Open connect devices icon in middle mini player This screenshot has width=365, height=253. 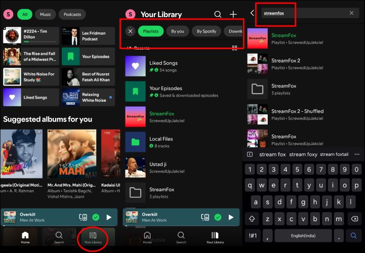[205, 218]
